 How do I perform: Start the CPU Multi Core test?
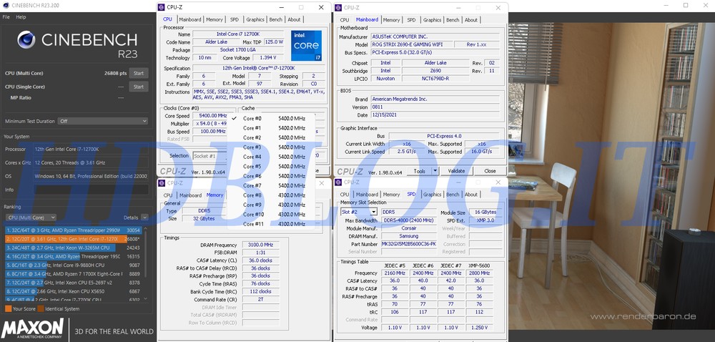coord(139,73)
